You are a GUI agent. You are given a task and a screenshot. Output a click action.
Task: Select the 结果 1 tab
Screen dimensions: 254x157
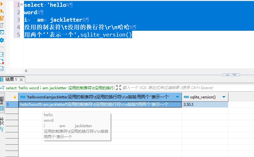pos(11,79)
